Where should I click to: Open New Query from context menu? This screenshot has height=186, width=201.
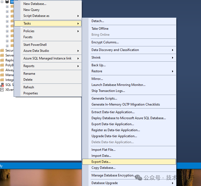point(31,10)
